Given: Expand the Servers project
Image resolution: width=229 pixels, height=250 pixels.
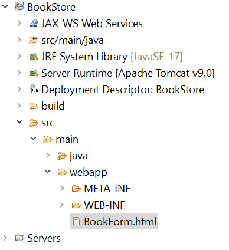Looking at the screenshot, I should point(5,238).
